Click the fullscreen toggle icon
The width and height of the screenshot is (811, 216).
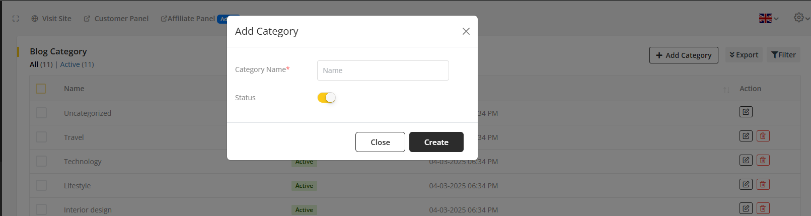click(16, 19)
